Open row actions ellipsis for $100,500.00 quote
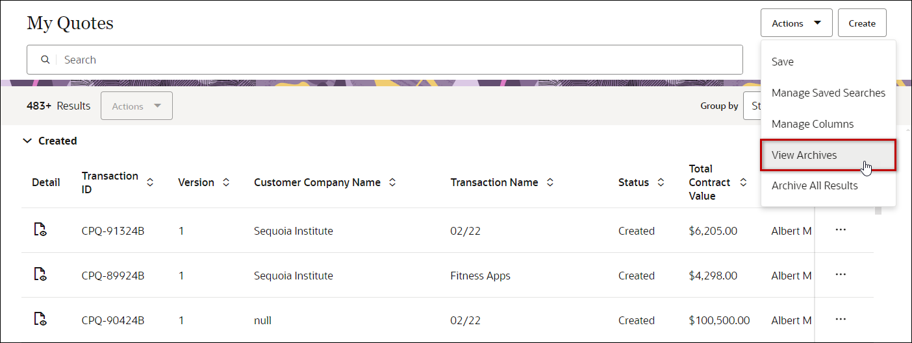The height and width of the screenshot is (343, 912). 841,319
